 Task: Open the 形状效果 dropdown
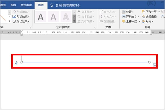coord(21,21)
